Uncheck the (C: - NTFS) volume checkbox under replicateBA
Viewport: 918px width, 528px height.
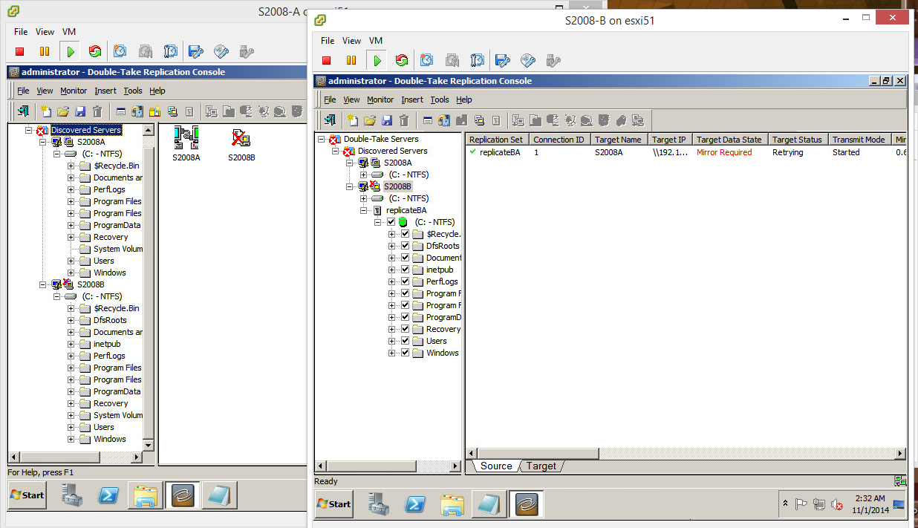(x=391, y=222)
